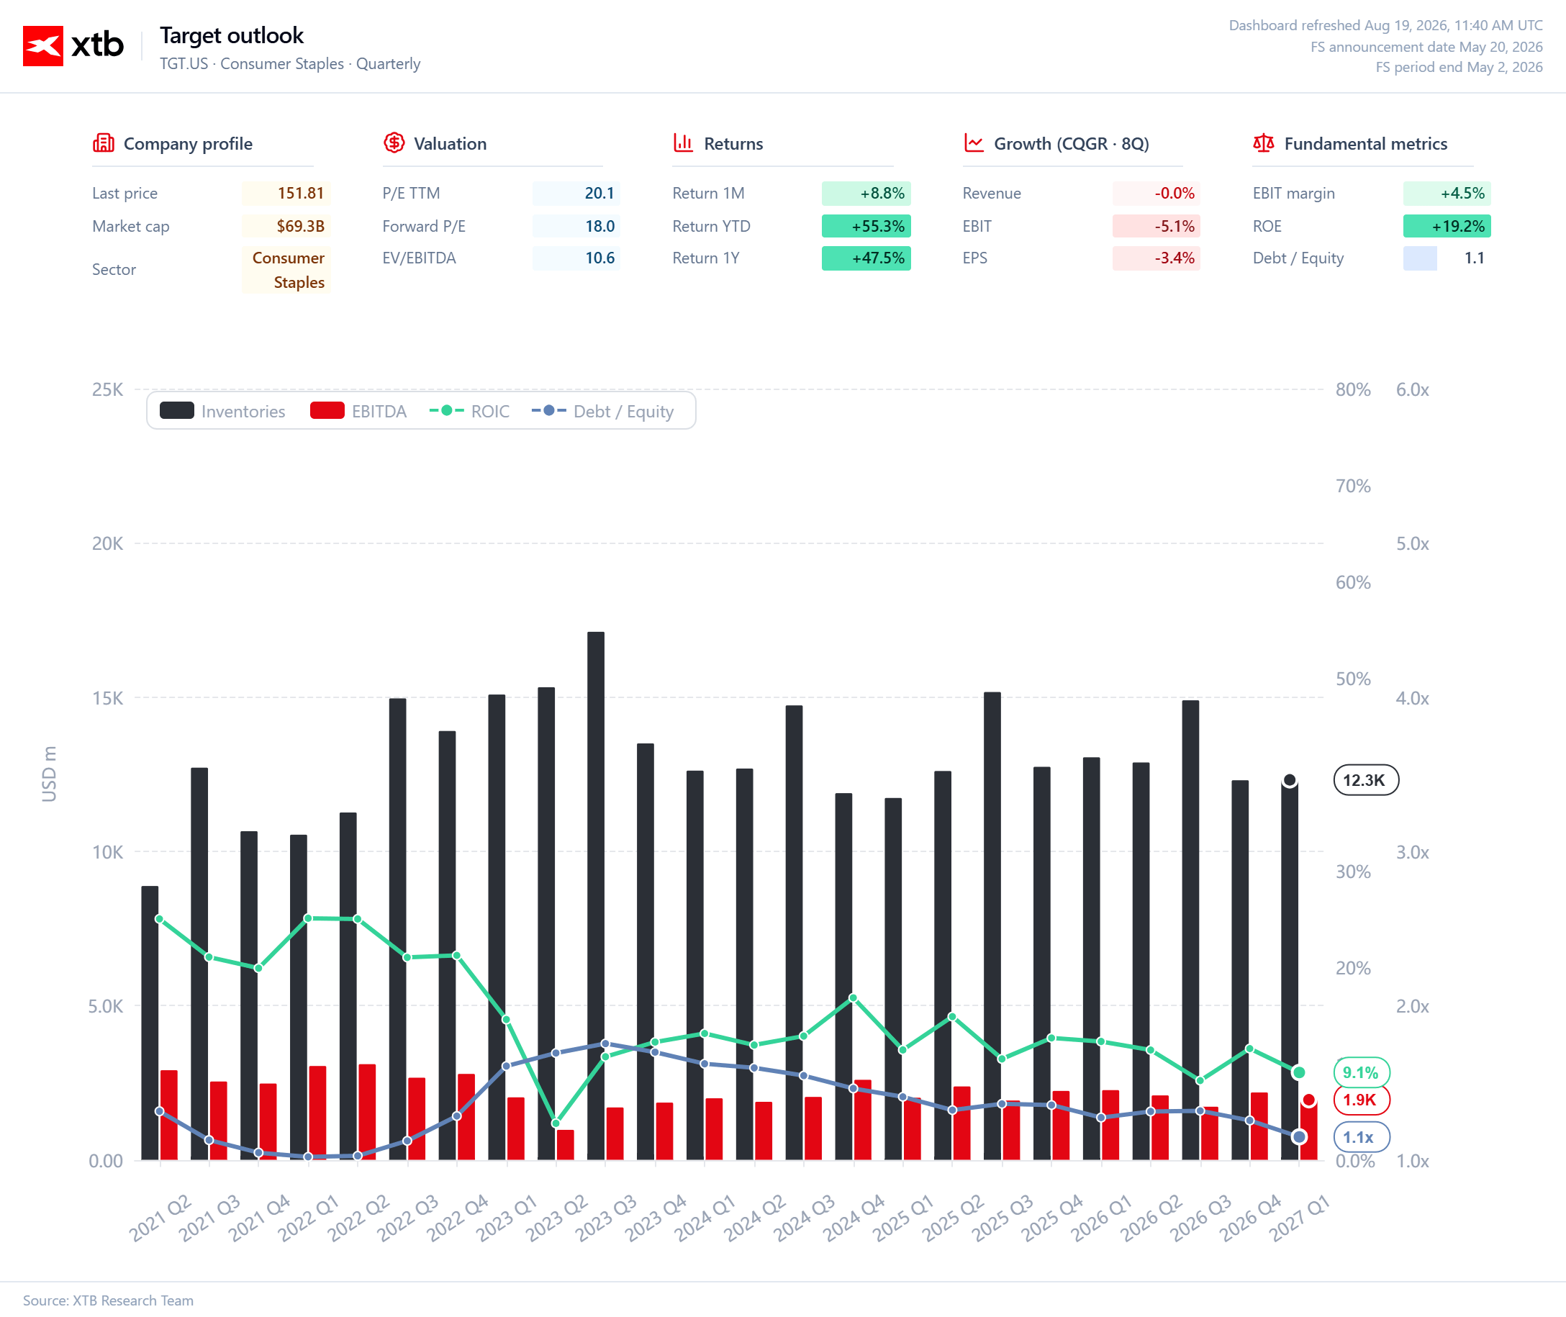Toggle the Debt / Equity legend series
This screenshot has height=1317, width=1566.
[x=602, y=412]
